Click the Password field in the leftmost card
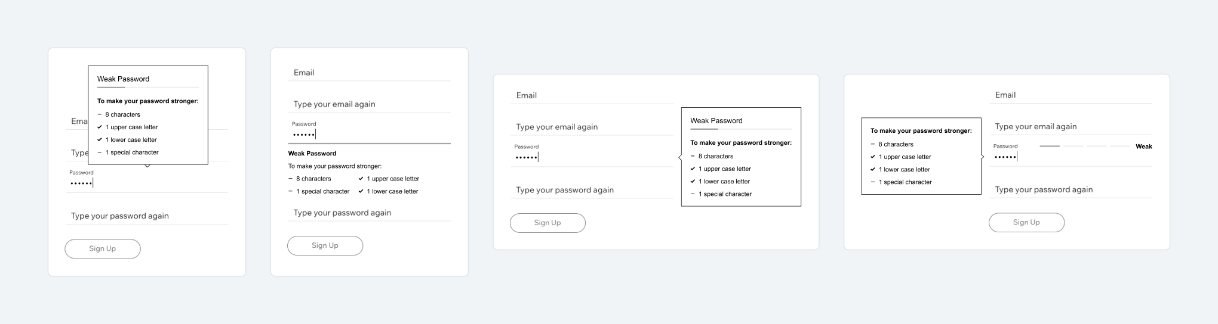 (x=146, y=183)
